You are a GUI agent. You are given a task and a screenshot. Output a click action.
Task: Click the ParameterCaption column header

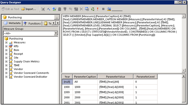point(85,77)
